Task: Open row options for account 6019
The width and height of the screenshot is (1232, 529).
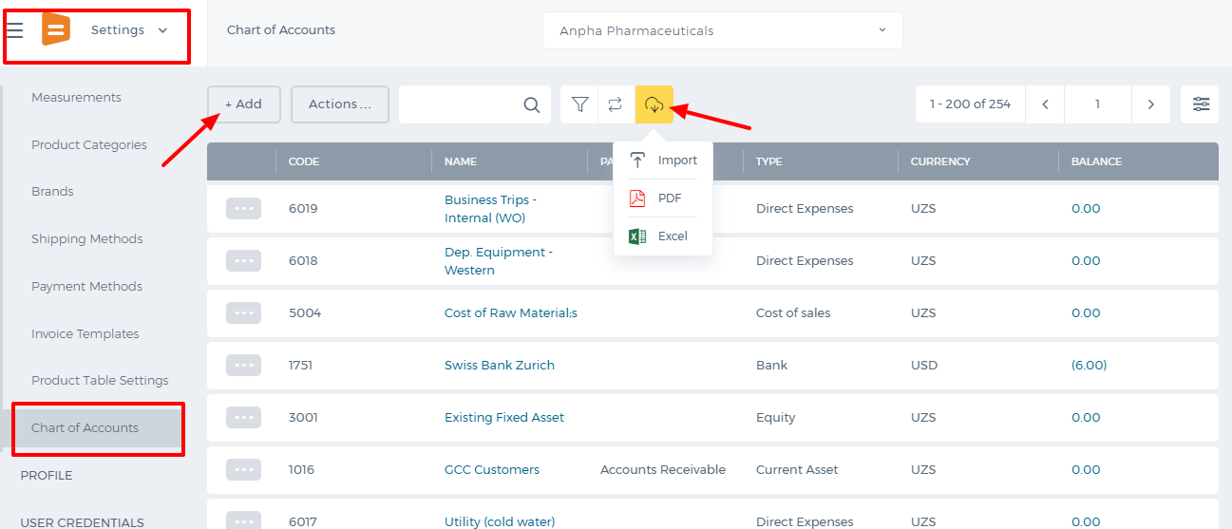Action: pos(243,209)
